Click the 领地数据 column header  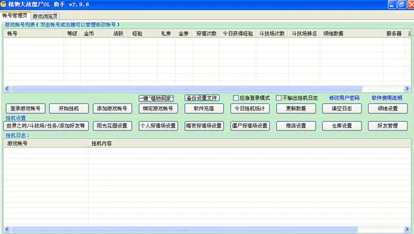pos(351,34)
